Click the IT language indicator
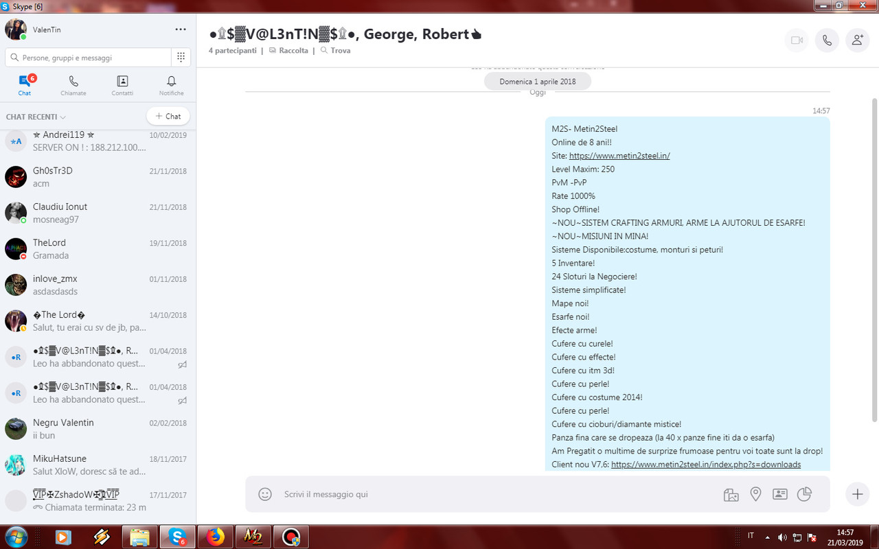 tap(751, 536)
